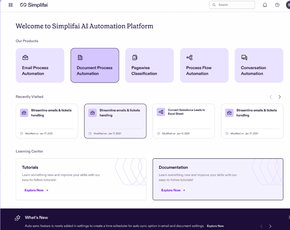Image resolution: width=290 pixels, height=230 pixels.
Task: Go to previous Recently Visited items
Action: 271,97
